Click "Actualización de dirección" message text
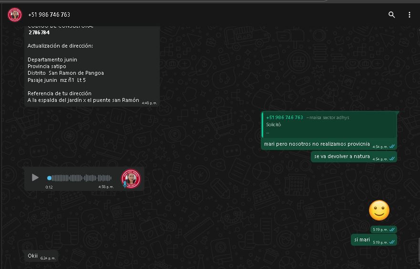 60,46
